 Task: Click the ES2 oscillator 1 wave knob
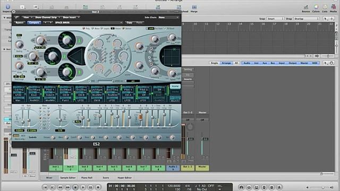(67, 40)
